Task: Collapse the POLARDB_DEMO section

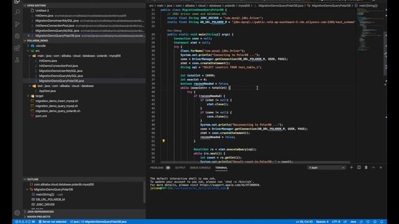Action: click(25, 40)
